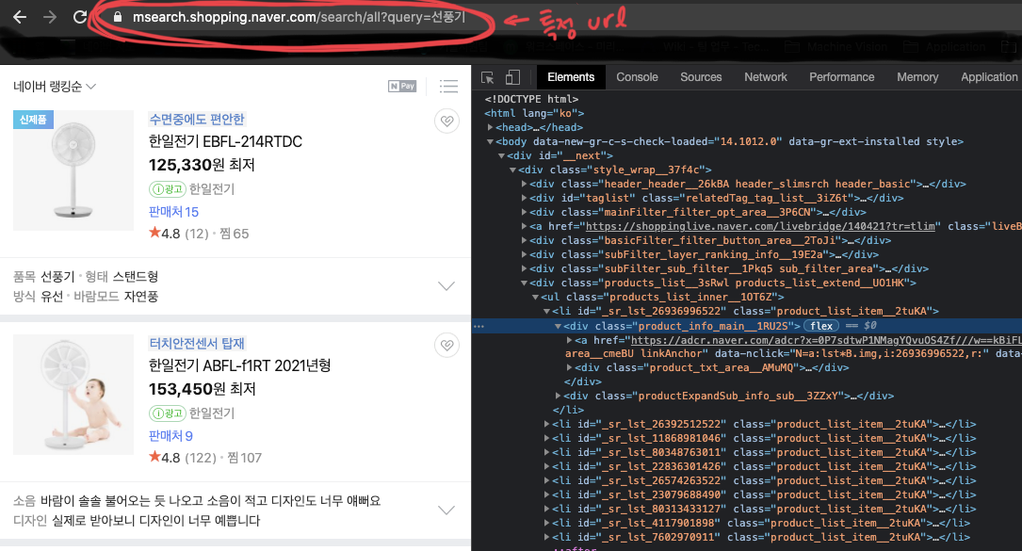
Task: Open the adcr.naver.com href link in DevTools
Action: click(x=826, y=340)
